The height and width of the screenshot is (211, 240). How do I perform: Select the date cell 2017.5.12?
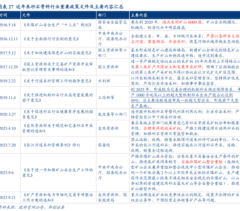8,53
